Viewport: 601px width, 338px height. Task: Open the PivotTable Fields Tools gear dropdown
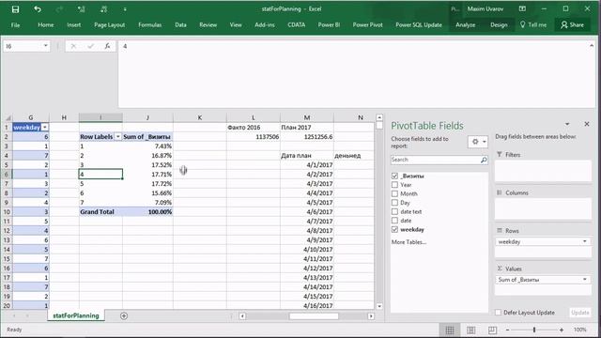click(x=478, y=142)
